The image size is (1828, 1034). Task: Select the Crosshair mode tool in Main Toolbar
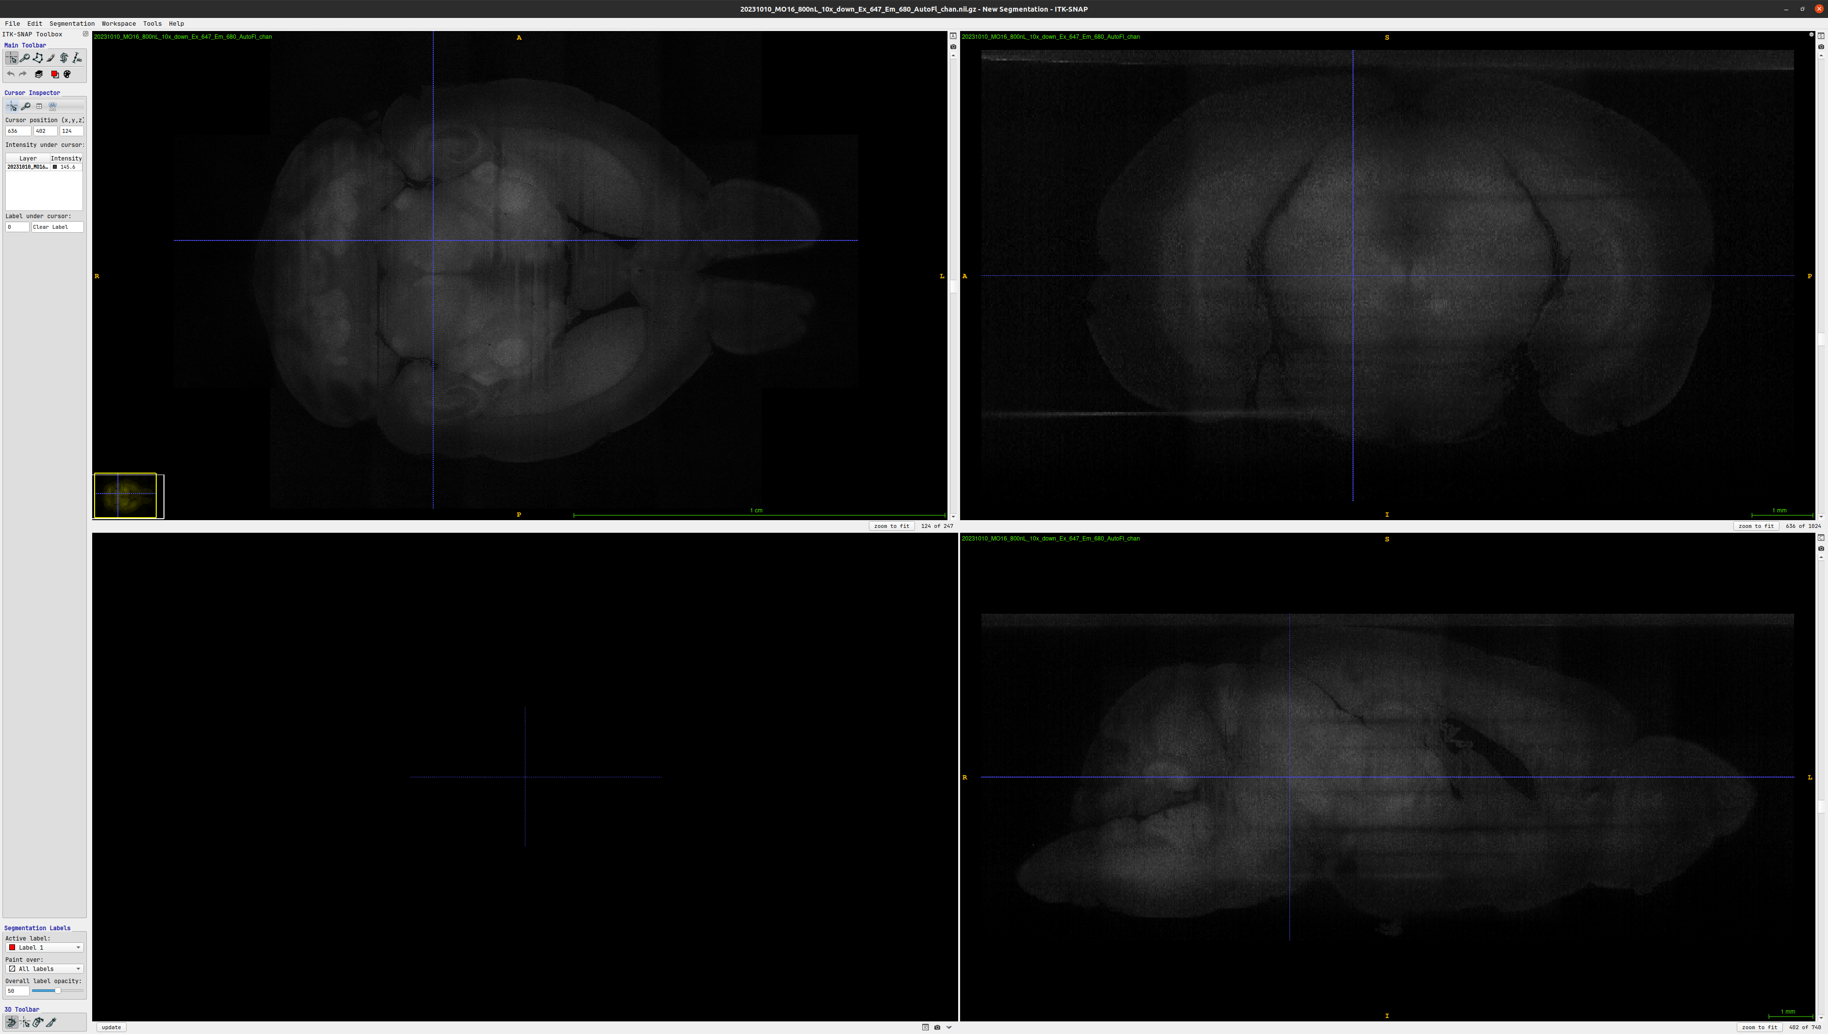[x=11, y=58]
